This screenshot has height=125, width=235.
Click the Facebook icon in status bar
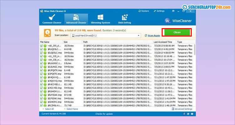(x=184, y=114)
